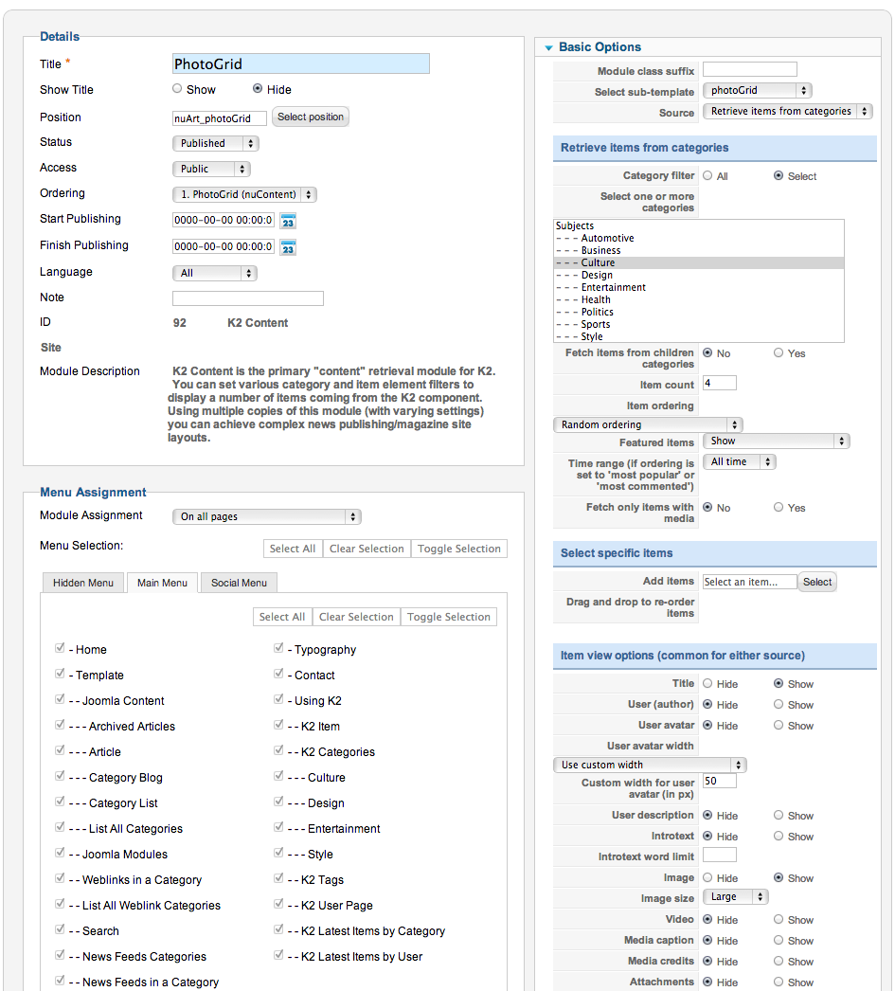Viewport: 895px width, 991px height.
Task: Toggle the K2 Latest Items by User checkbox
Action: [278, 954]
